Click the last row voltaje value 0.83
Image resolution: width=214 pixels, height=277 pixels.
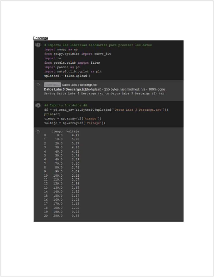[x=75, y=216]
